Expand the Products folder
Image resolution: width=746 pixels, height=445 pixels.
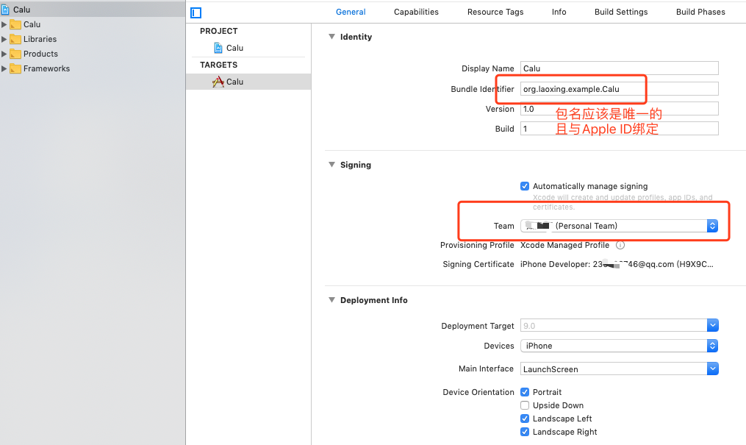[4, 54]
